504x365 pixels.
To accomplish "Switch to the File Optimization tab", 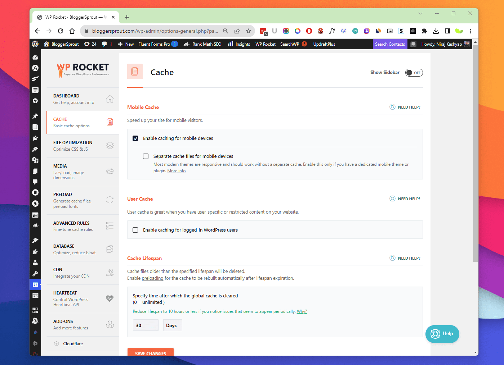I will 83,146.
